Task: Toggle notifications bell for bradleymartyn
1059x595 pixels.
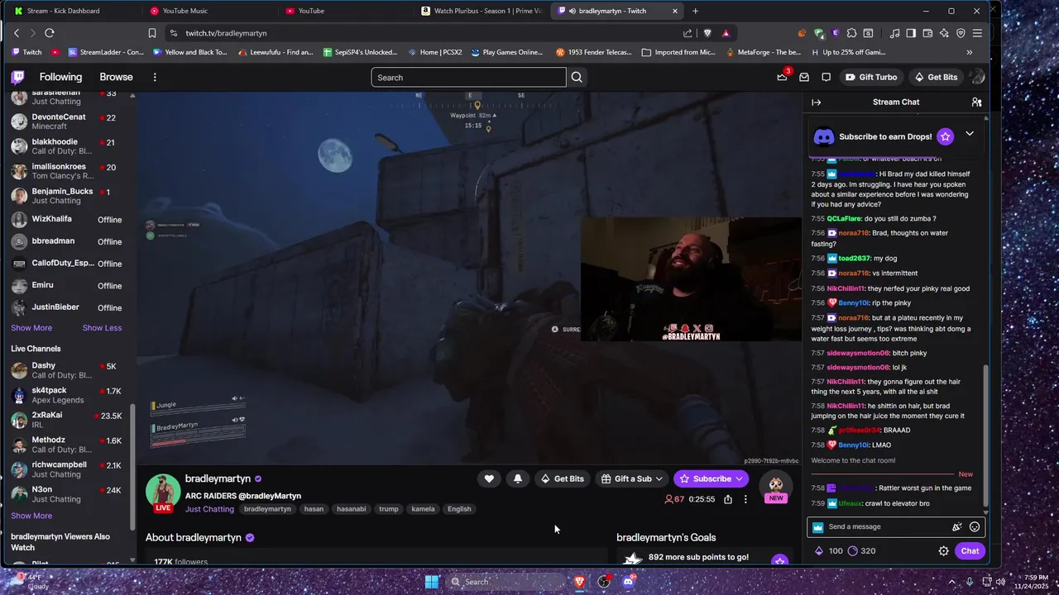Action: (x=518, y=478)
